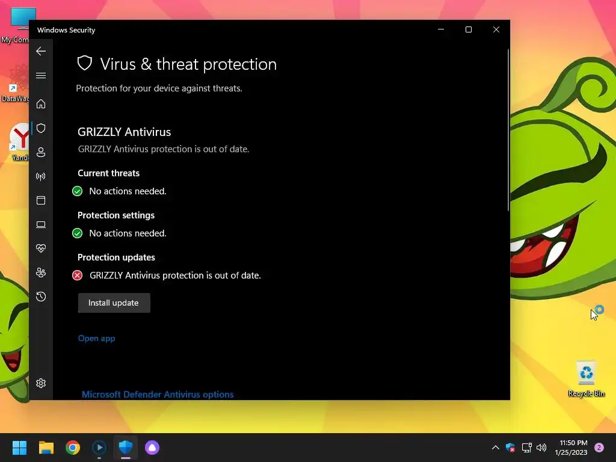Screen dimensions: 616x462
Task: Select the DataWag desktop shortcut
Action: coord(15,83)
